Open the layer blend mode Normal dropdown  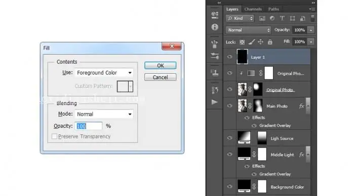point(249,30)
